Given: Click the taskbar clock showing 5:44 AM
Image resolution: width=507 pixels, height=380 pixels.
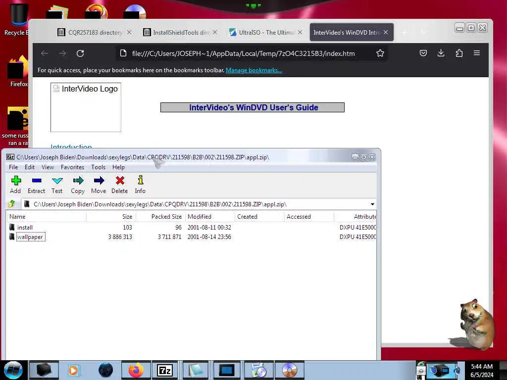Looking at the screenshot, I should [x=482, y=370].
